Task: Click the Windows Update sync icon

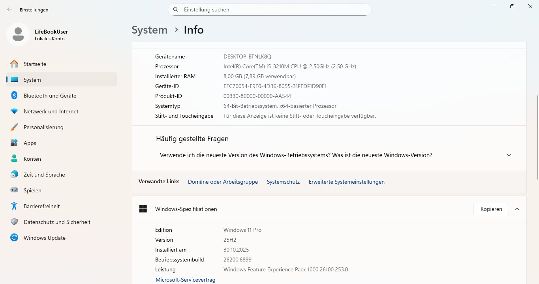Action: 14,238
